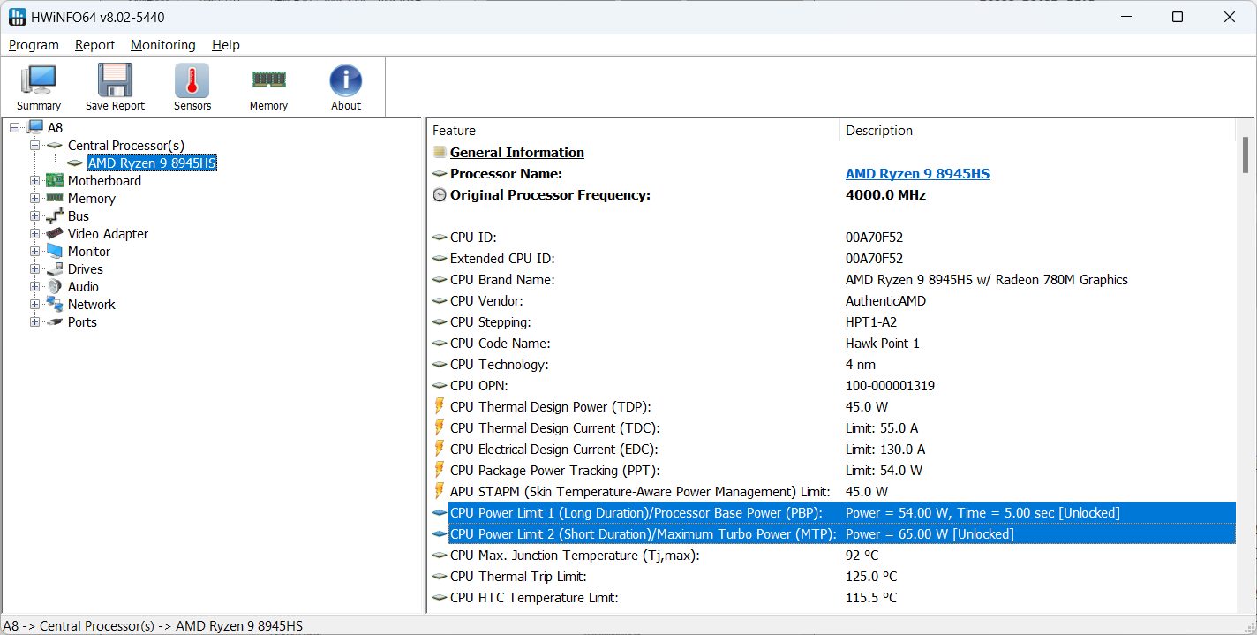The image size is (1257, 635).
Task: Select the CPU Thermal Trip Limit row
Action: (832, 576)
